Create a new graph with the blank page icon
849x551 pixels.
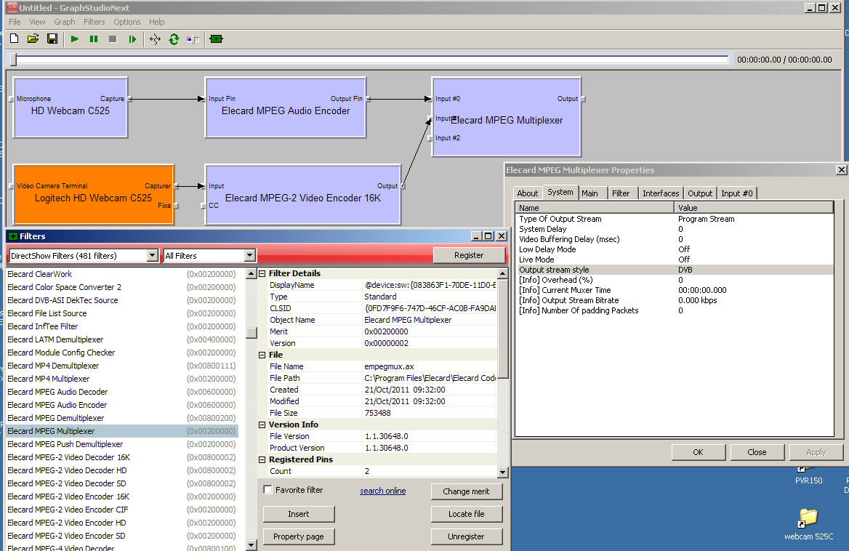15,39
